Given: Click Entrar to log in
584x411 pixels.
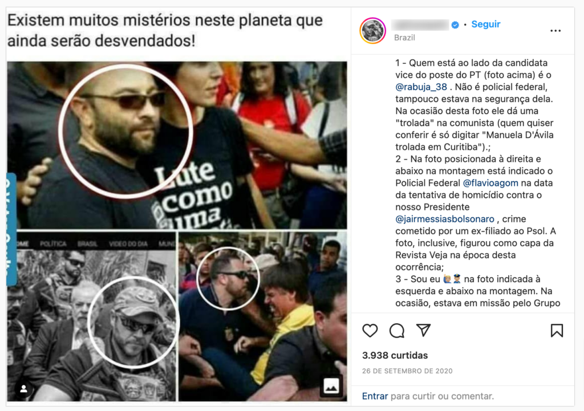Looking at the screenshot, I should tap(375, 396).
